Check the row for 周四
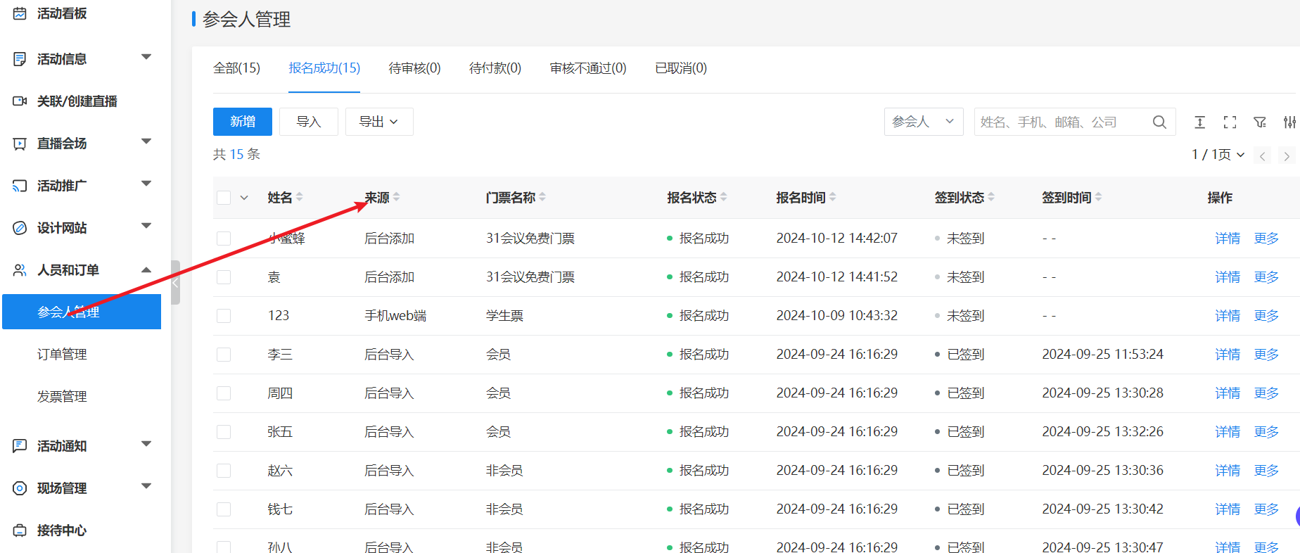The image size is (1300, 553). pos(224,393)
